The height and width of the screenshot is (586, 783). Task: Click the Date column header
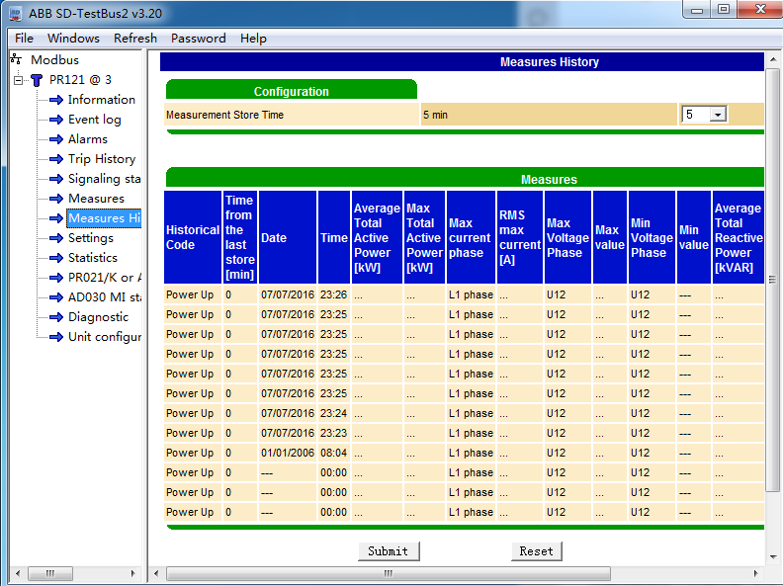(x=288, y=237)
